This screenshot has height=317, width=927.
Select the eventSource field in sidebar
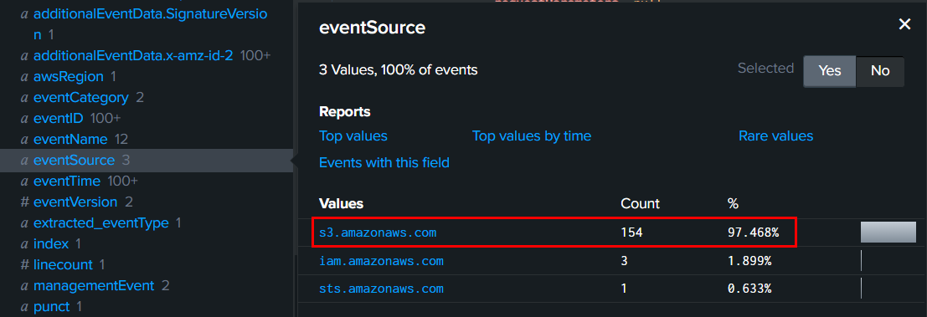click(x=74, y=160)
